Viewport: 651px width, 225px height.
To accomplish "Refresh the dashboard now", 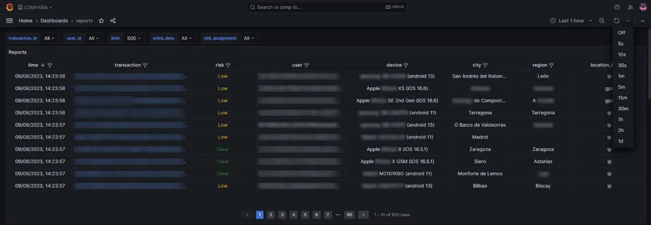I will tap(617, 21).
